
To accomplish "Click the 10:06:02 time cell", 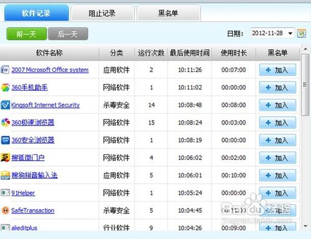I will point(190,158).
